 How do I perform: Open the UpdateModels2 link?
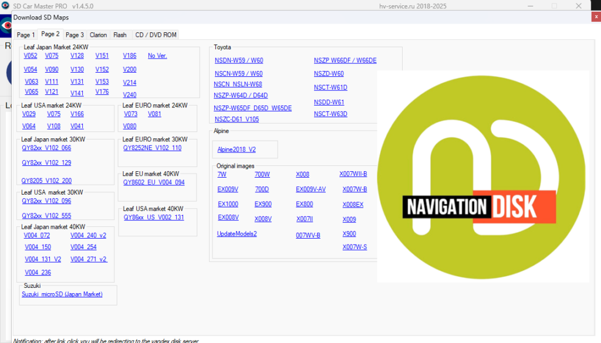pyautogui.click(x=237, y=233)
